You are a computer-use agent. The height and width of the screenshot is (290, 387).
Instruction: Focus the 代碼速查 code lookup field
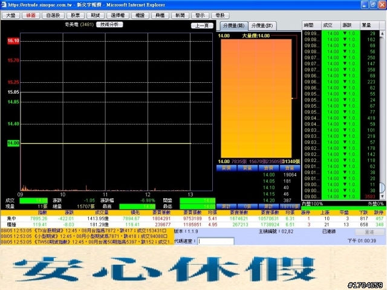(216, 241)
